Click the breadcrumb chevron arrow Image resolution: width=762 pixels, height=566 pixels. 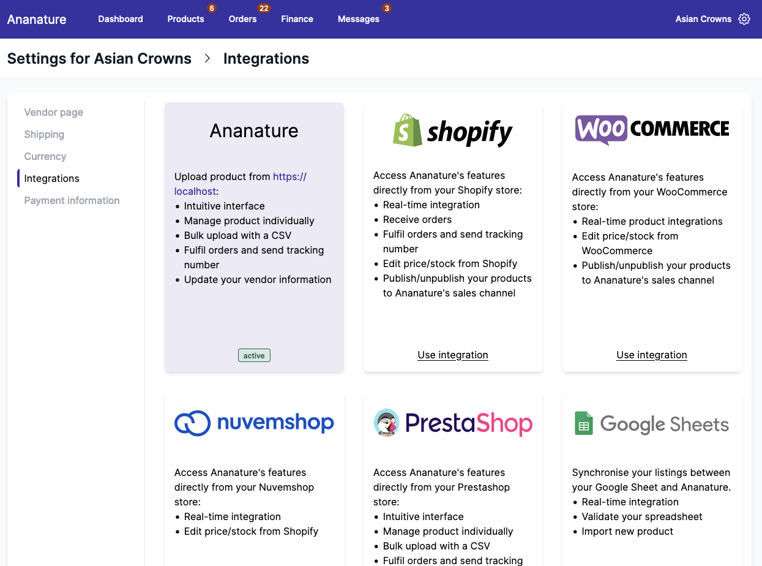tap(207, 58)
